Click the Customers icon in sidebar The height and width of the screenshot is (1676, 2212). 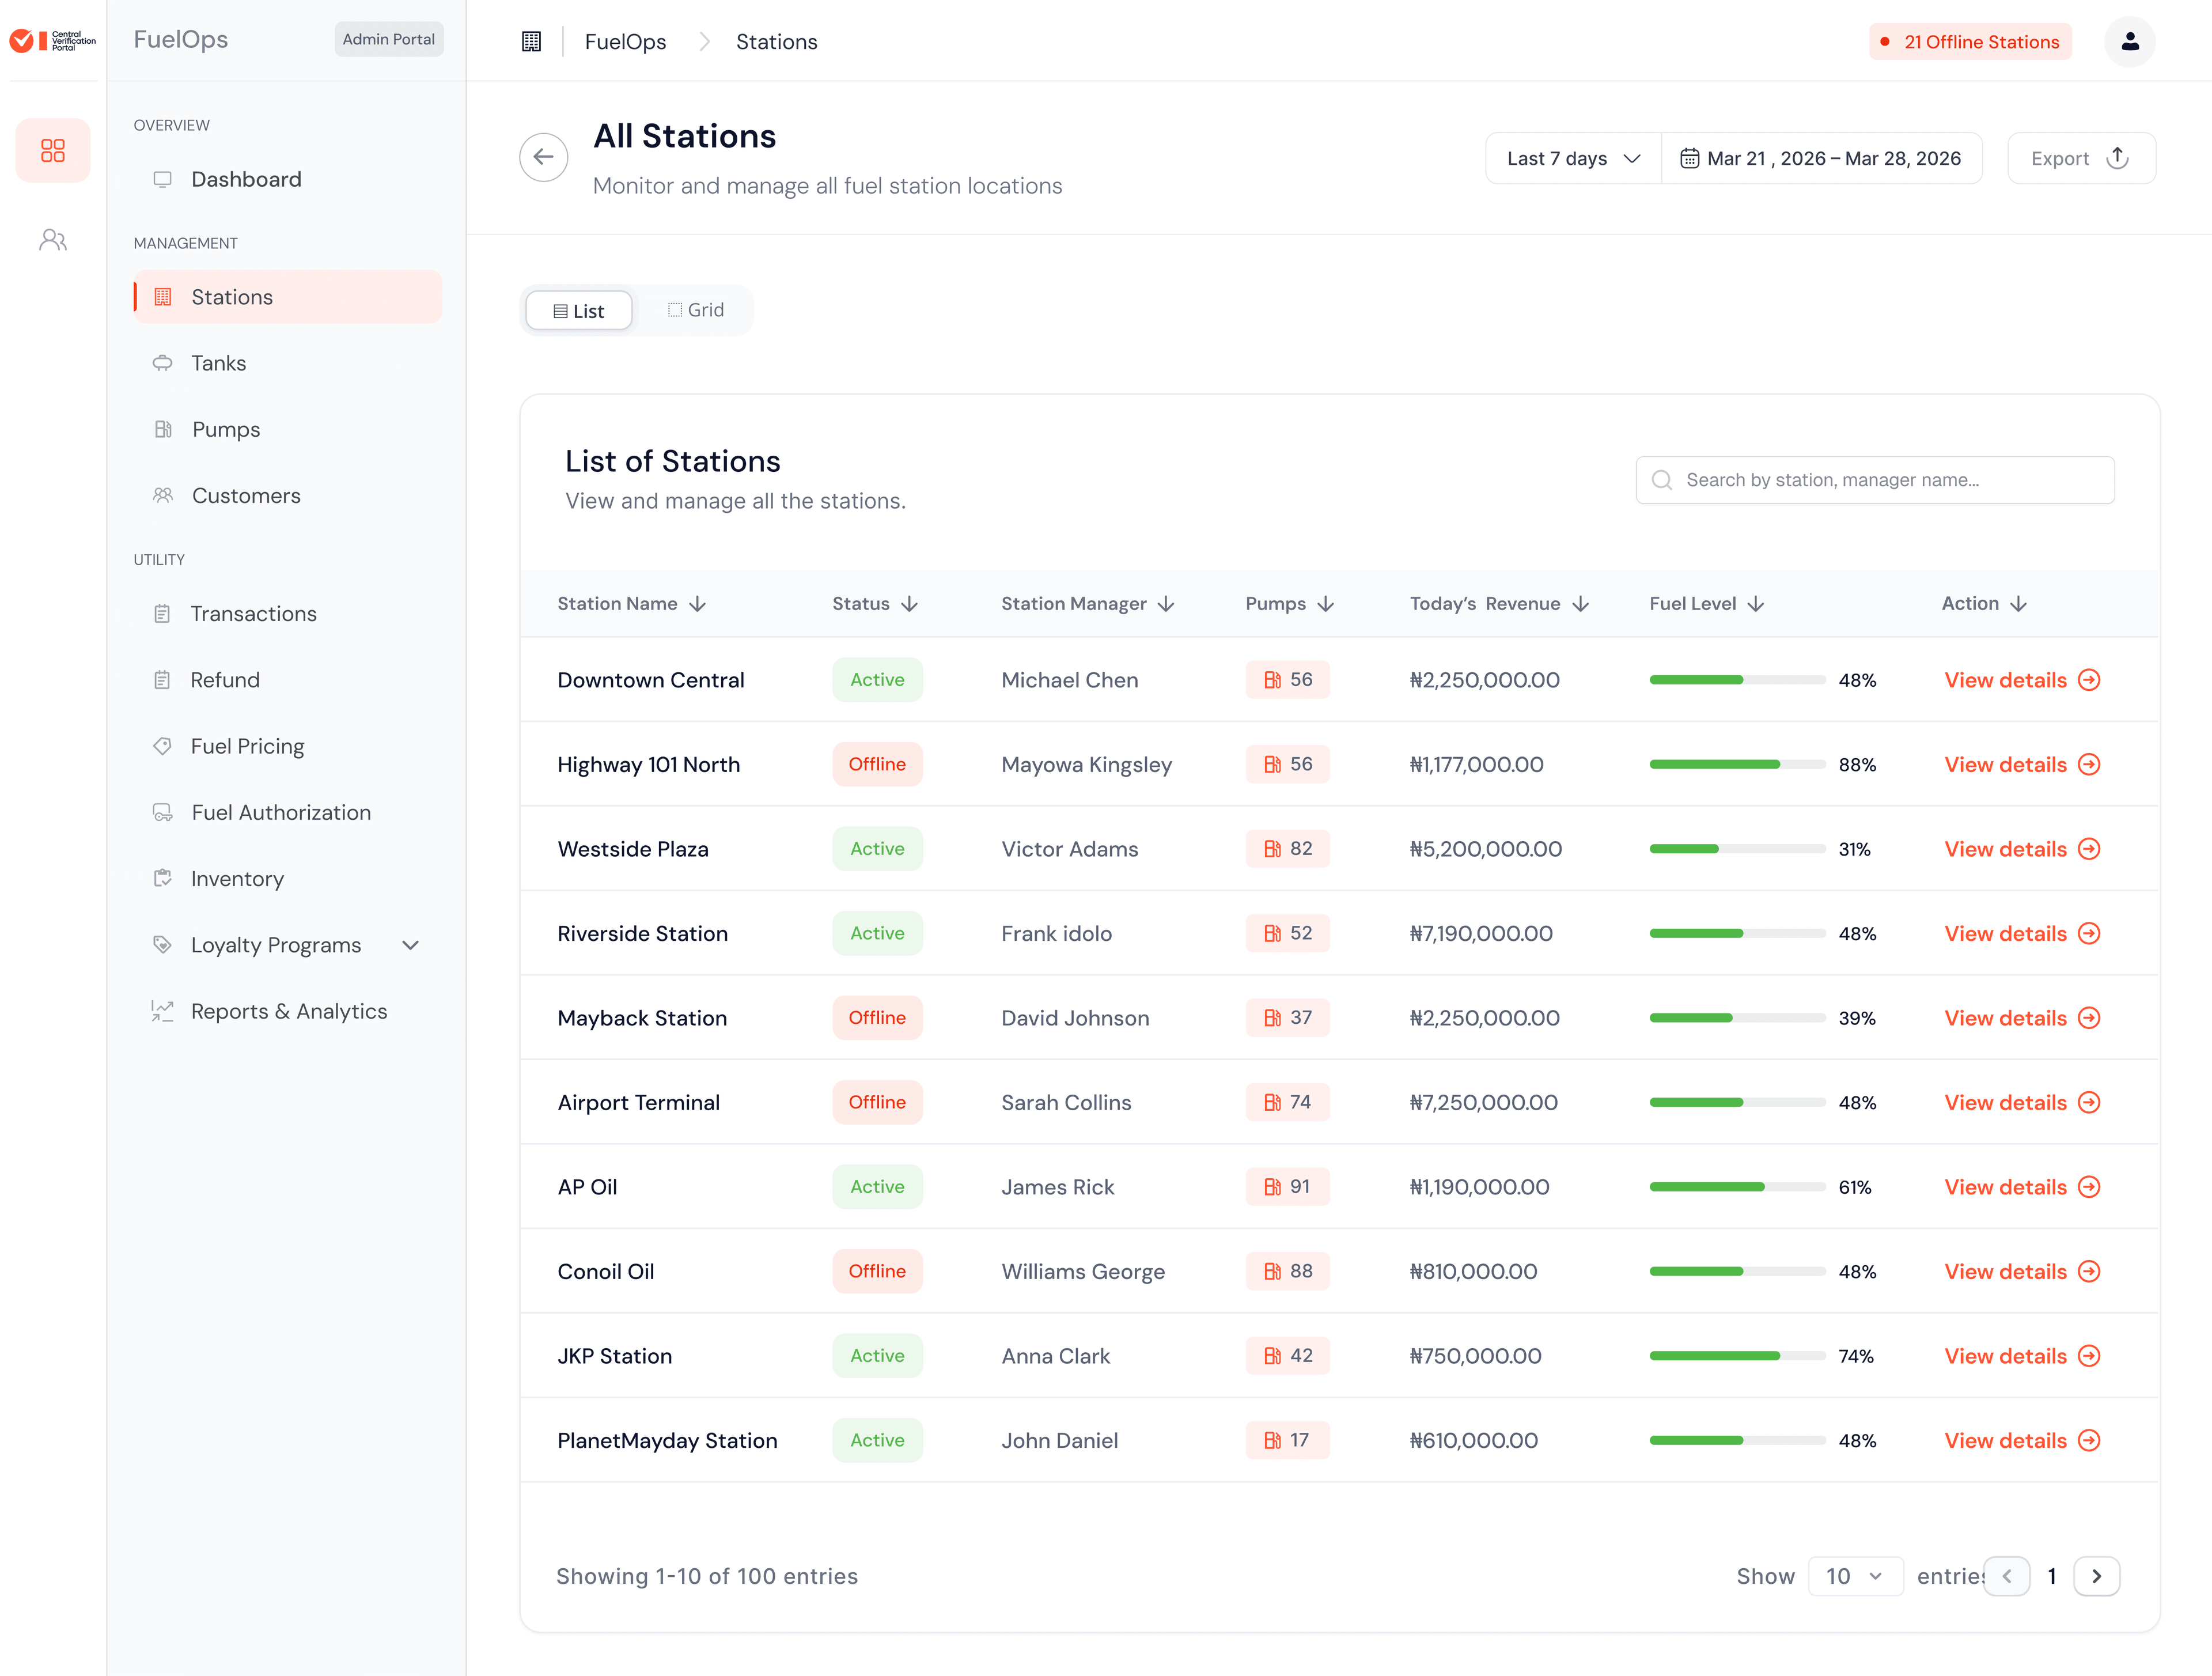(163, 495)
